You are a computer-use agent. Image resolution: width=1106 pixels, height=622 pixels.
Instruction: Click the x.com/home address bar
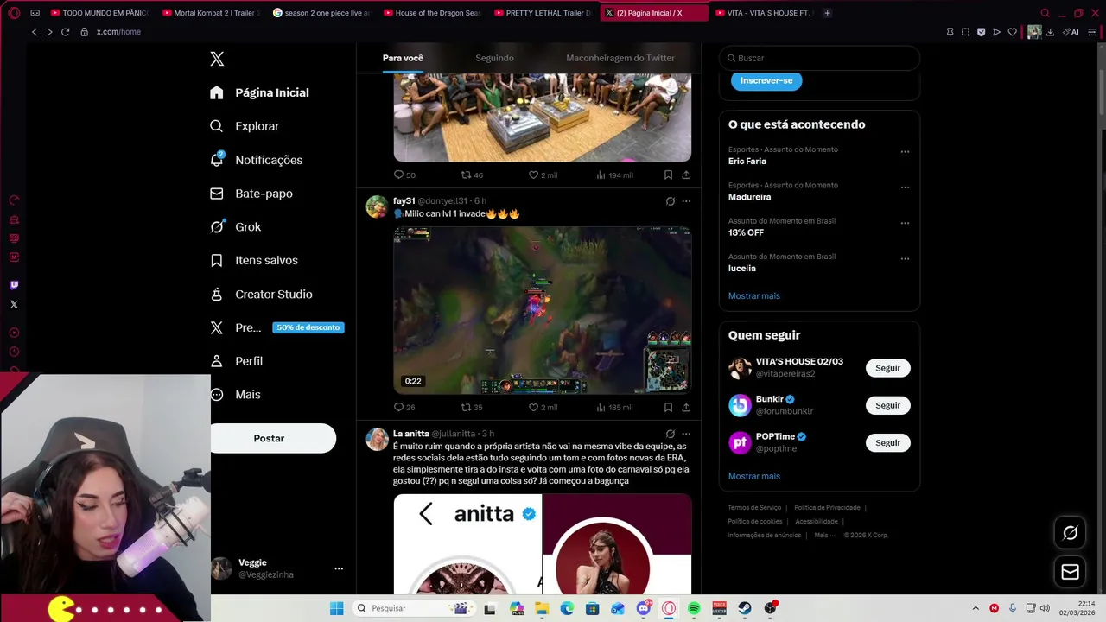coord(118,32)
